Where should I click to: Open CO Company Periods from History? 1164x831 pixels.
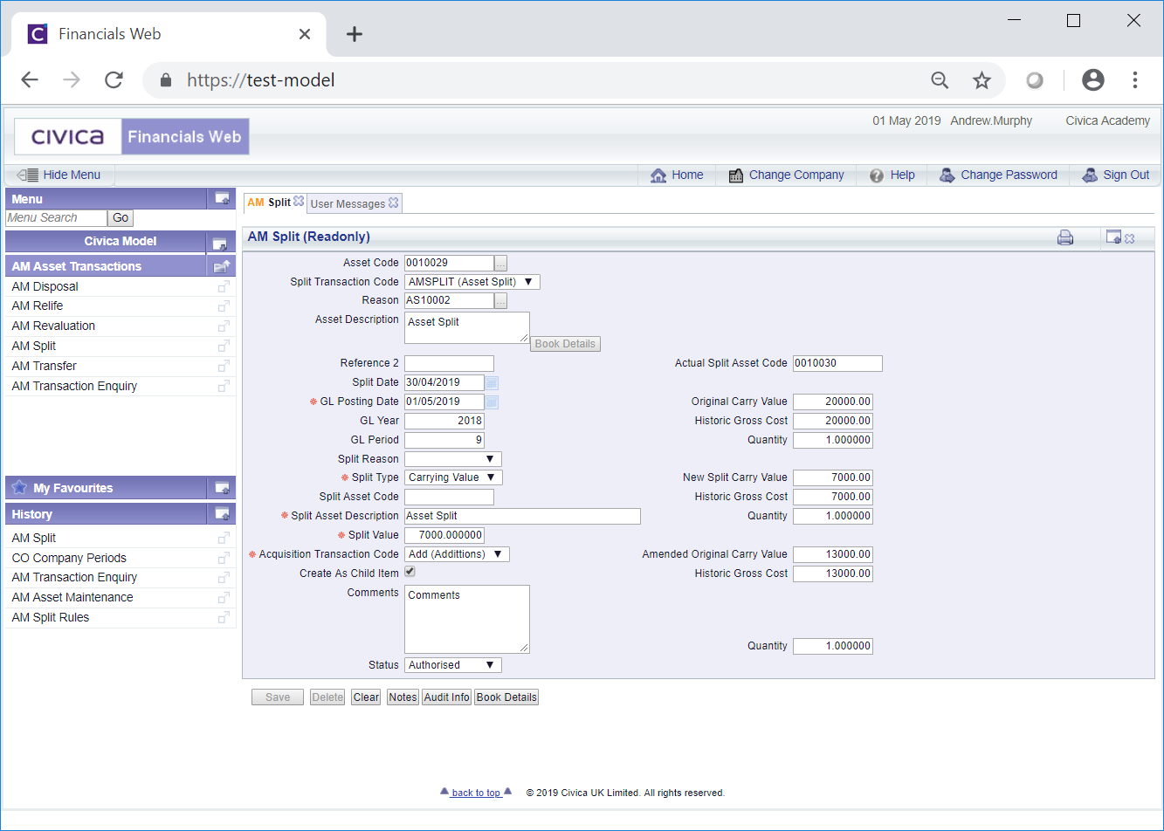pos(69,558)
